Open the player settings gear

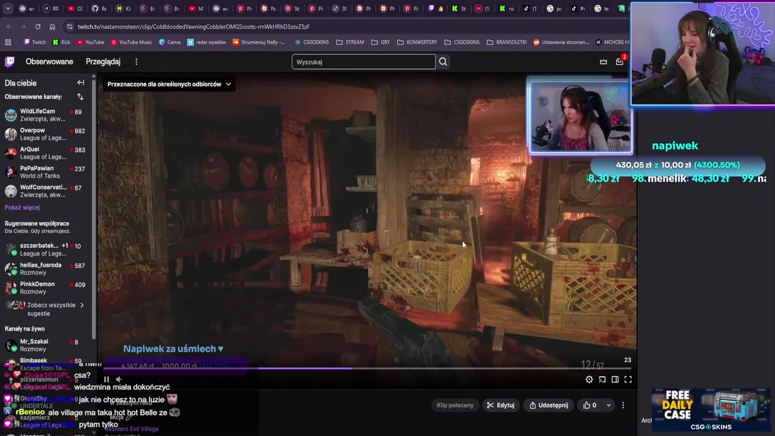[x=589, y=380]
